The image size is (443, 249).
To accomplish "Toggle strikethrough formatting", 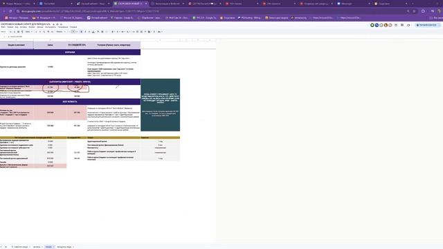I will [x=89, y=32].
